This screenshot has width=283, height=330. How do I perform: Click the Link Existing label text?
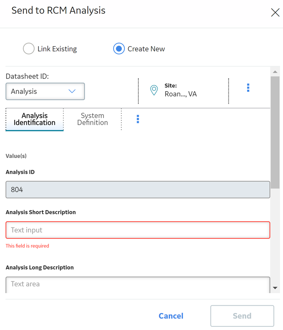[x=57, y=49]
